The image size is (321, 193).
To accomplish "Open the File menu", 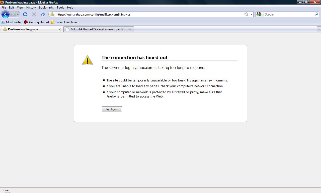I will coord(4,8).
